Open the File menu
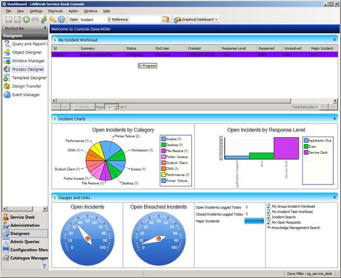This screenshot has height=278, width=341. (8, 11)
